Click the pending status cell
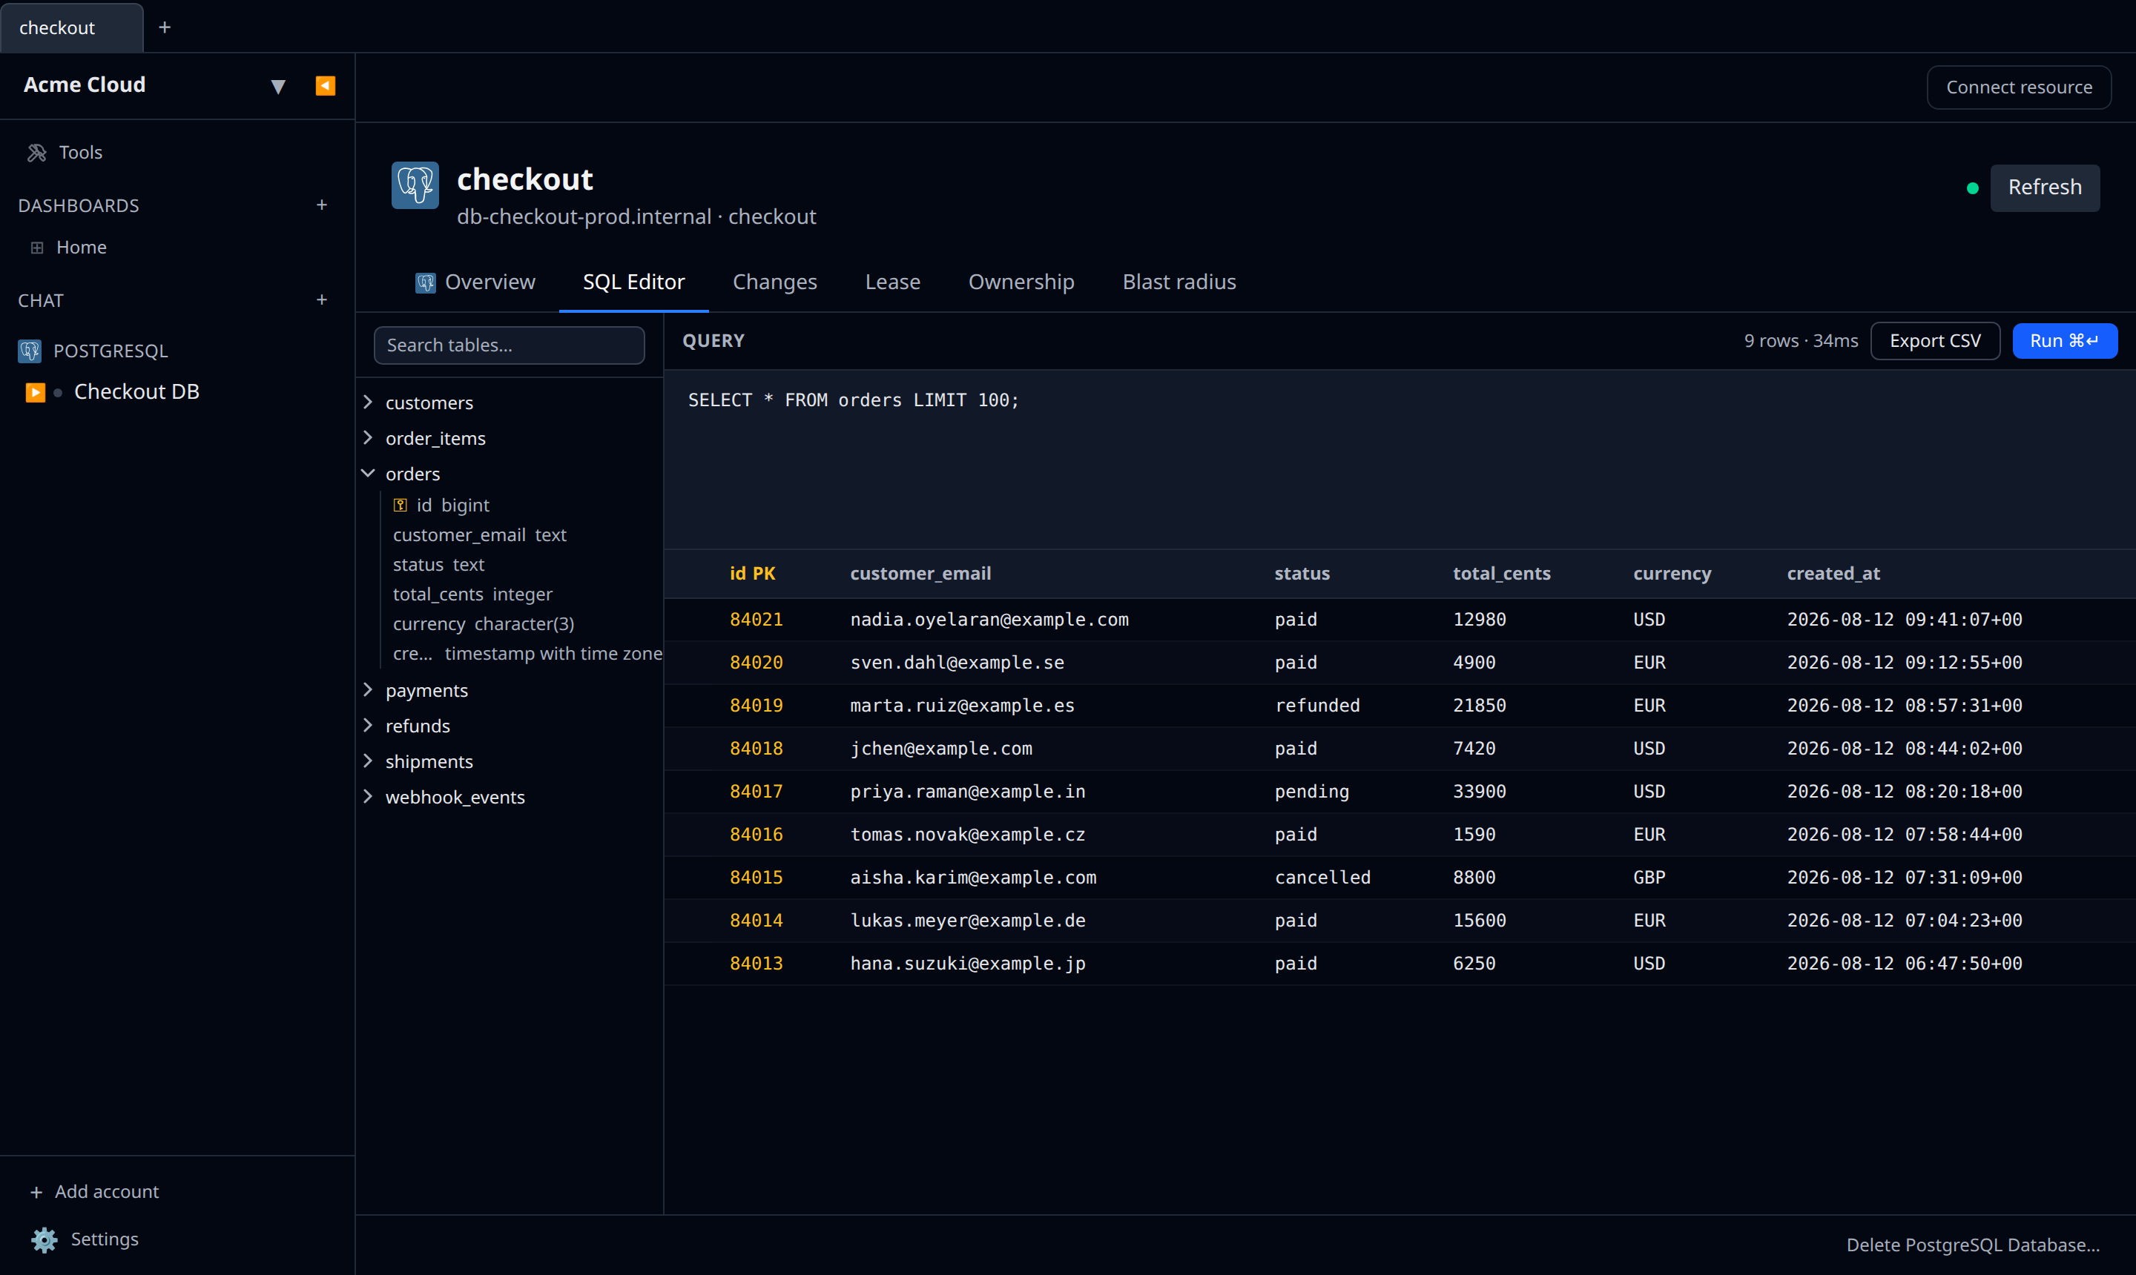 tap(1312, 791)
